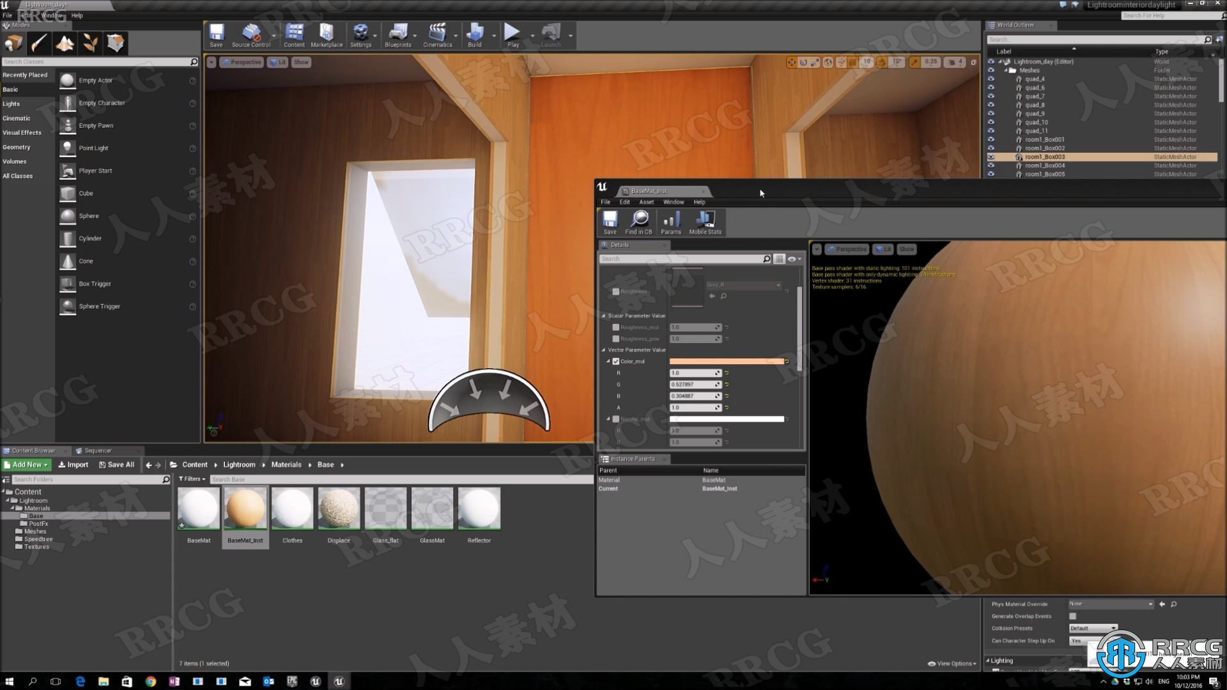Click Save in BaseMat_Inst editor
This screenshot has height=690, width=1227.
(610, 222)
